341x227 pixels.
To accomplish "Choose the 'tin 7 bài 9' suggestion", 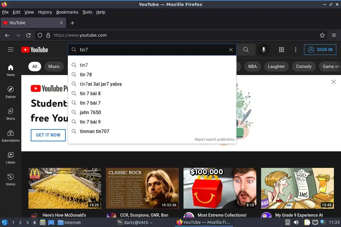I will coord(152,122).
